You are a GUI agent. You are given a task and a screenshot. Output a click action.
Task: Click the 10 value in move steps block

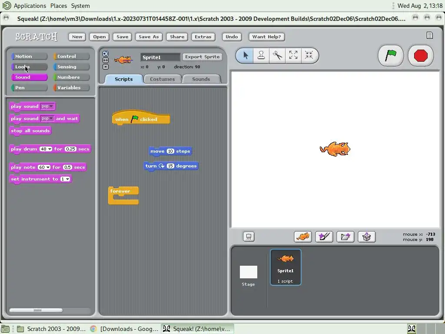pos(170,151)
